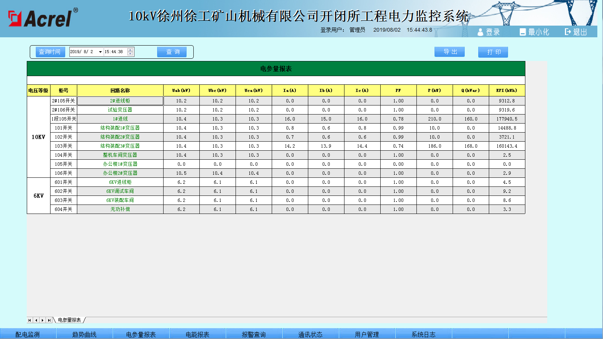Click the 查询 query button
603x339 pixels.
point(172,52)
